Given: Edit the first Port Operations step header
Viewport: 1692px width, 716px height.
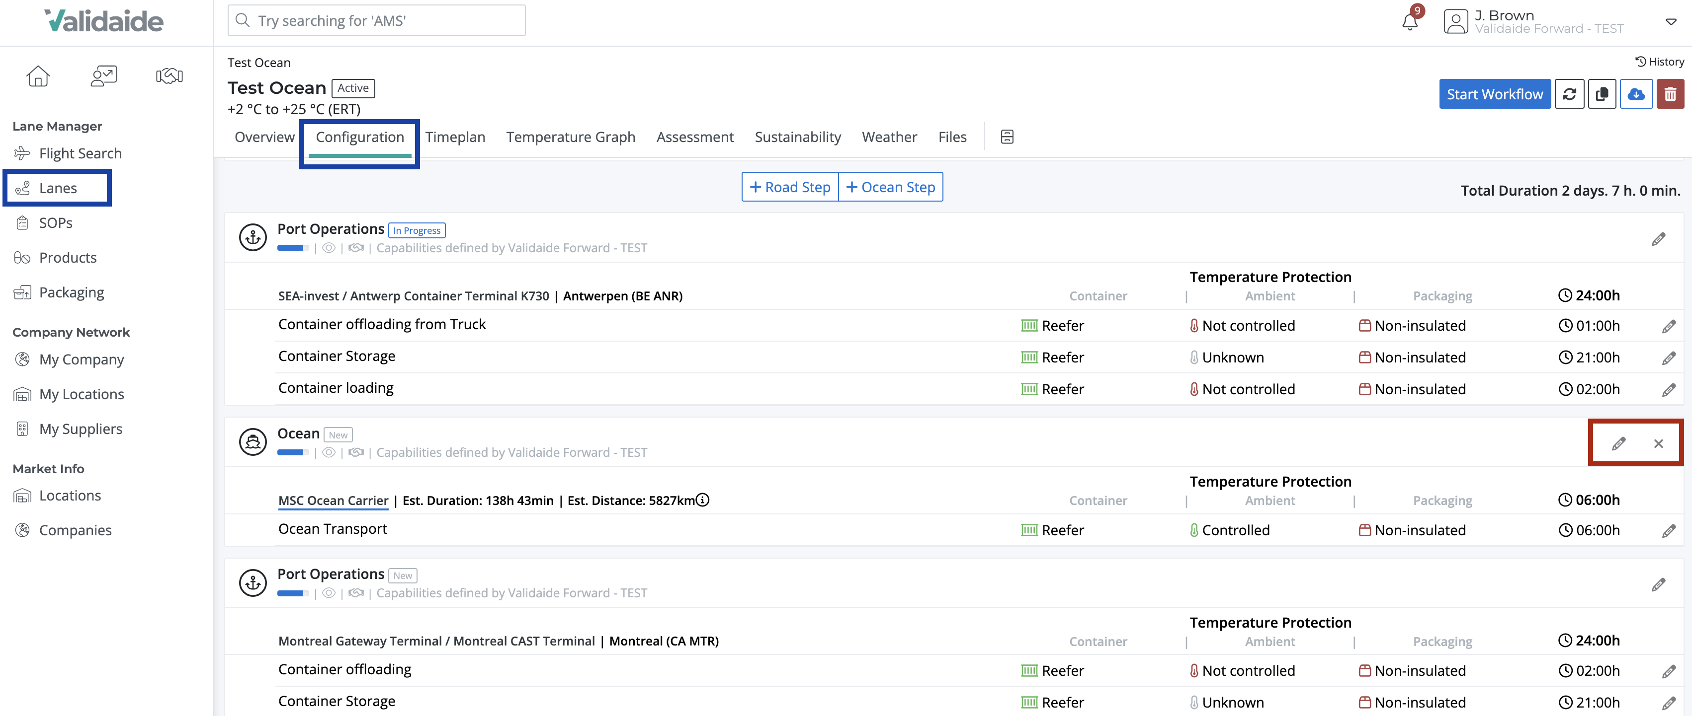Looking at the screenshot, I should pyautogui.click(x=1659, y=239).
